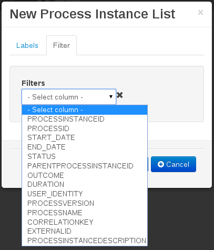Switch to the Labels tab
The image size is (214, 250).
click(27, 45)
